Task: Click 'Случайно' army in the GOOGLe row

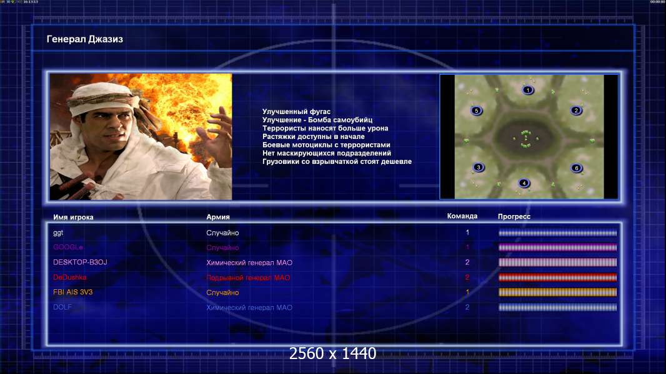Action: pos(222,248)
